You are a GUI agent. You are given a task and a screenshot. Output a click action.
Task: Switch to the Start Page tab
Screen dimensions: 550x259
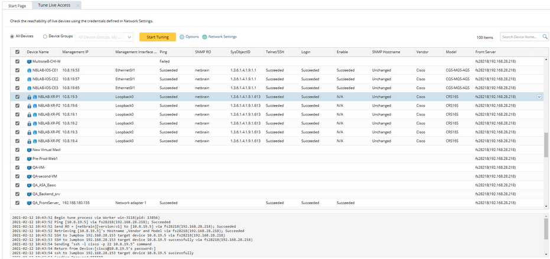coord(17,5)
